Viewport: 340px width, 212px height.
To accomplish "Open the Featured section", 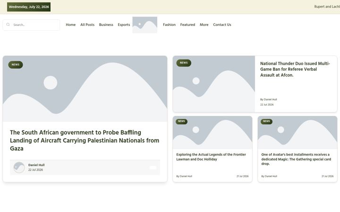I will [187, 25].
